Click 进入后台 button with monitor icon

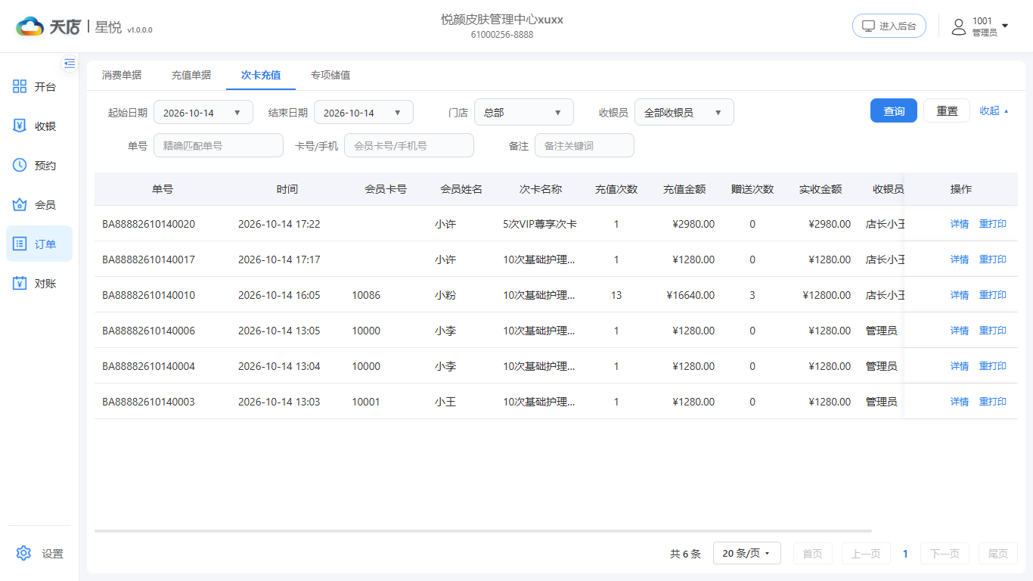(x=889, y=26)
